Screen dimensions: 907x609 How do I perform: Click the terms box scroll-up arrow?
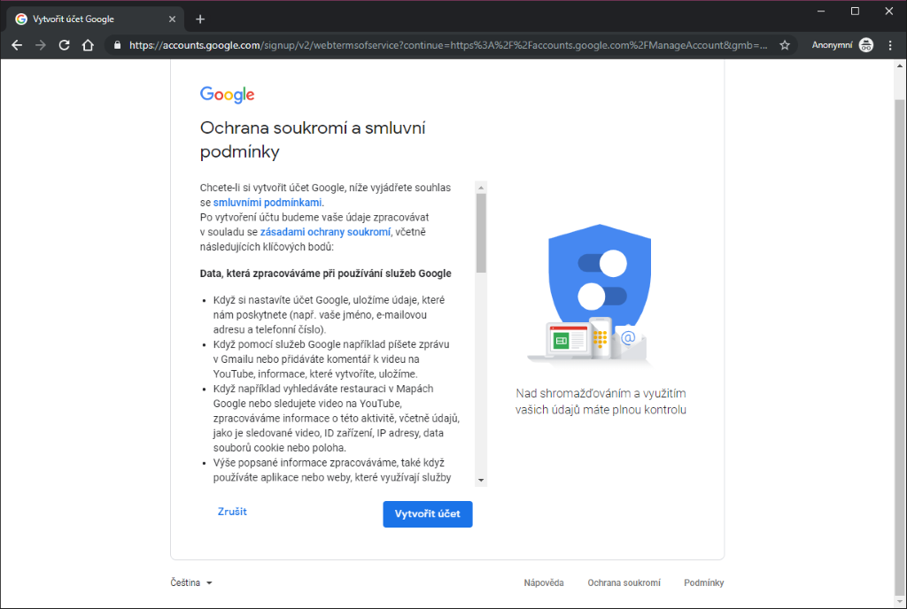click(481, 187)
